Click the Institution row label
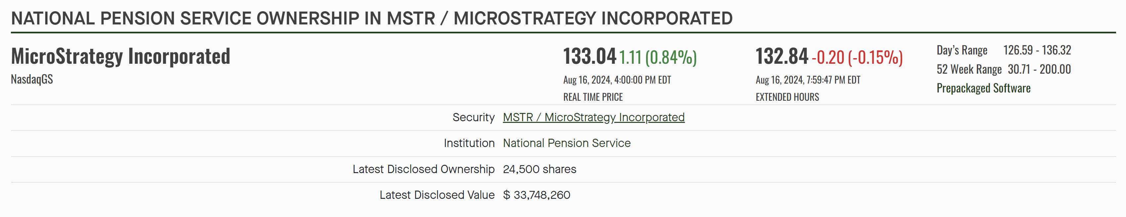This screenshot has height=217, width=1126. pyautogui.click(x=469, y=143)
